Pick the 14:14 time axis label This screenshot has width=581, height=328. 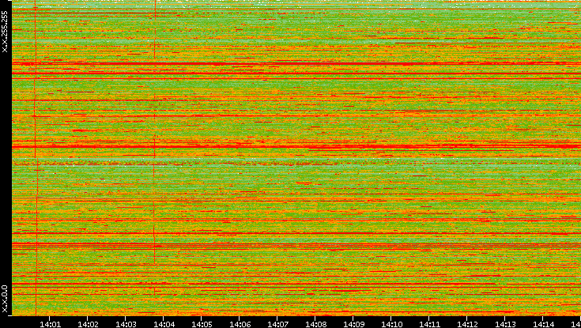[543, 324]
